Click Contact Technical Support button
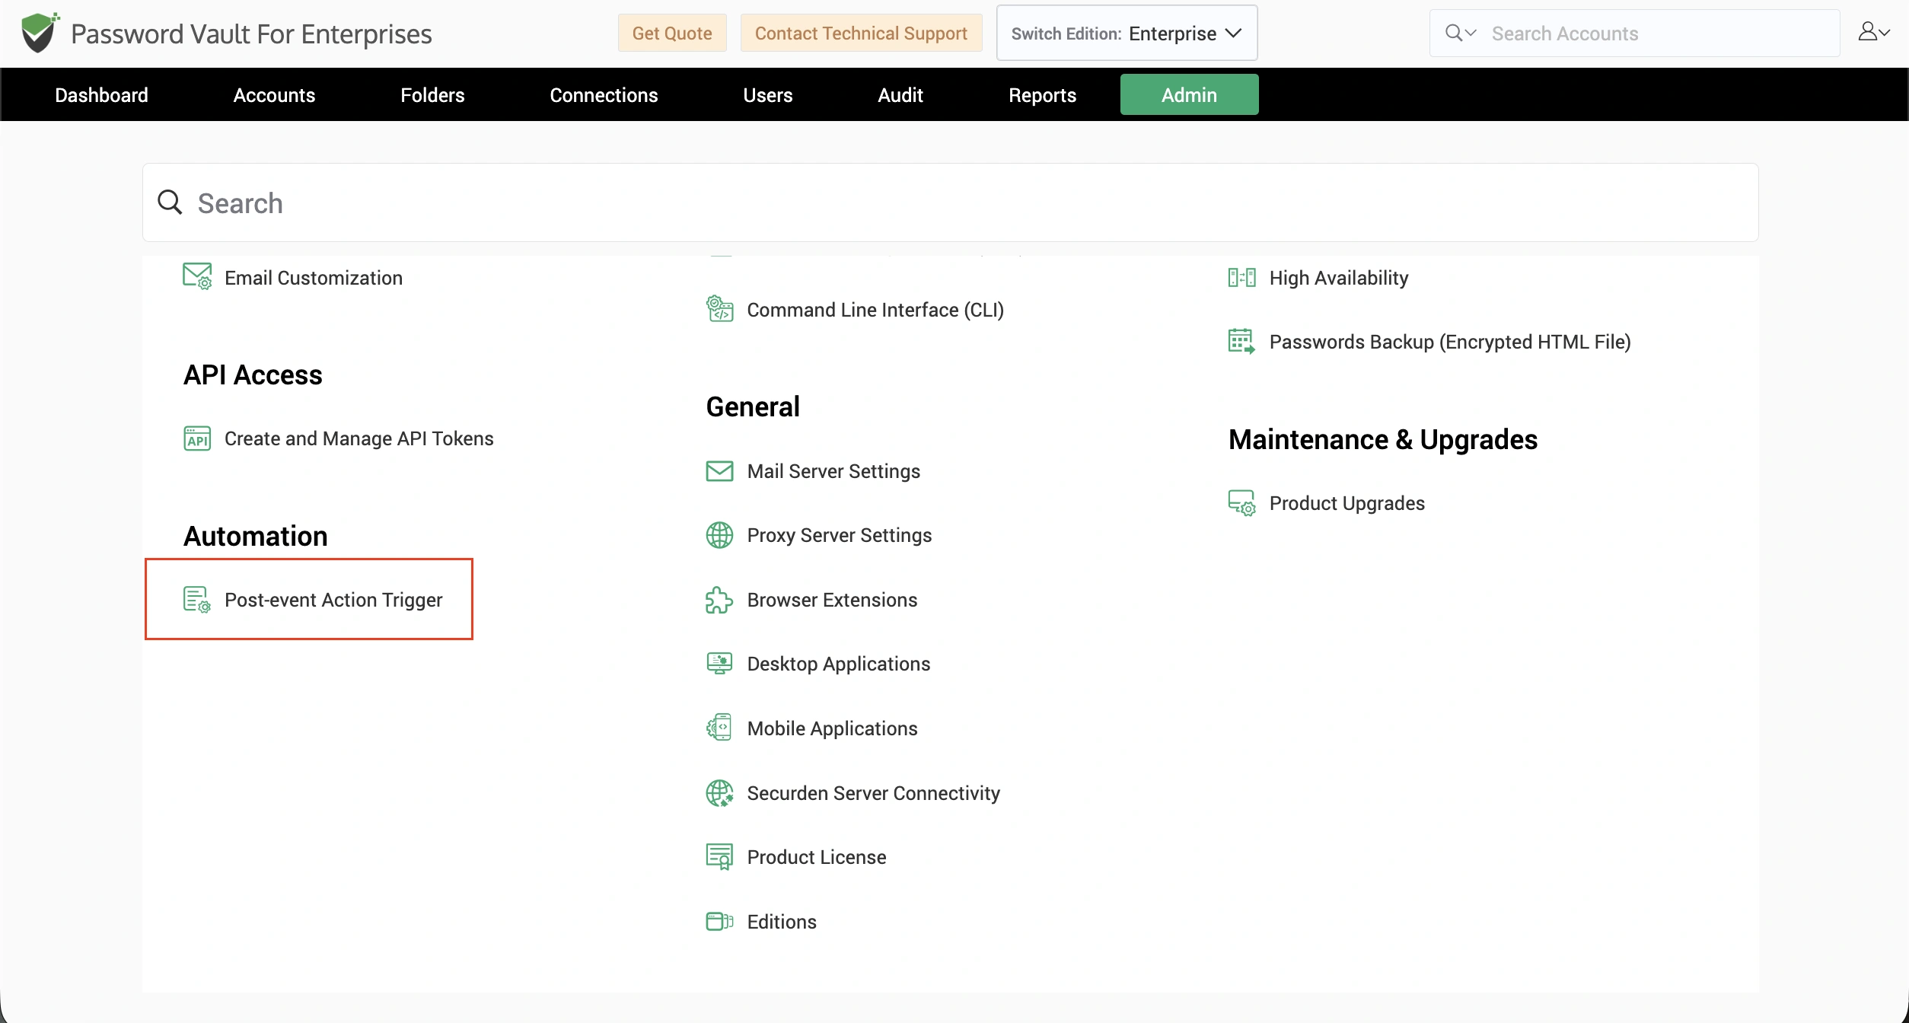 (x=861, y=33)
